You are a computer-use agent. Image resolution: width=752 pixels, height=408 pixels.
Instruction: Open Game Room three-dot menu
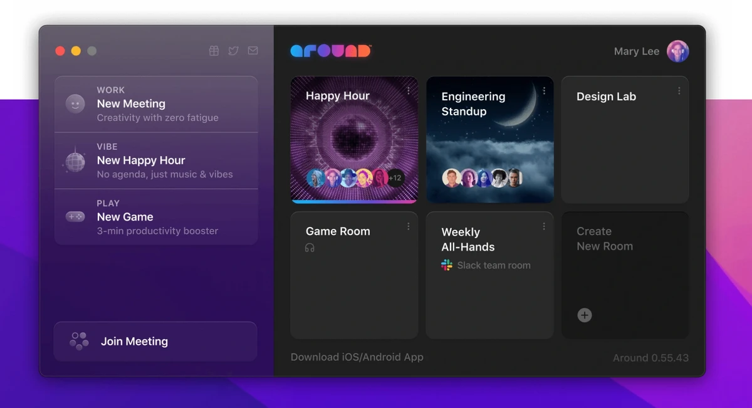click(409, 226)
